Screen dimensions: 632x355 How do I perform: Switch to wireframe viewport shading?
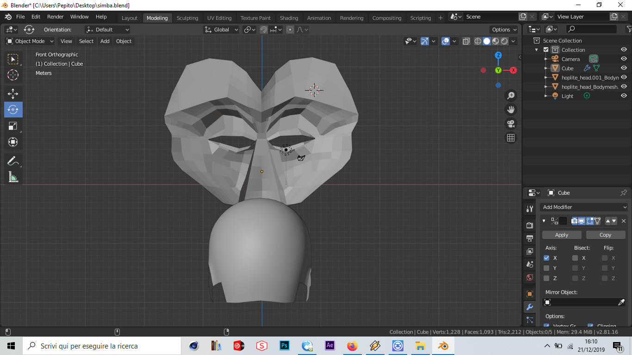tap(478, 41)
